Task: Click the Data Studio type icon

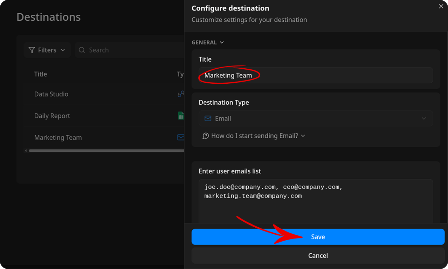Action: tap(181, 94)
